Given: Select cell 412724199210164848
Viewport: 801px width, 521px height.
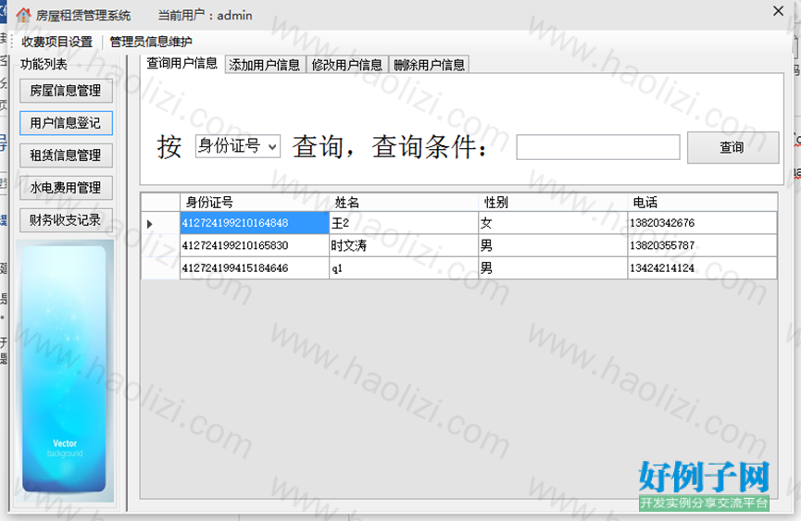Looking at the screenshot, I should click(x=255, y=223).
